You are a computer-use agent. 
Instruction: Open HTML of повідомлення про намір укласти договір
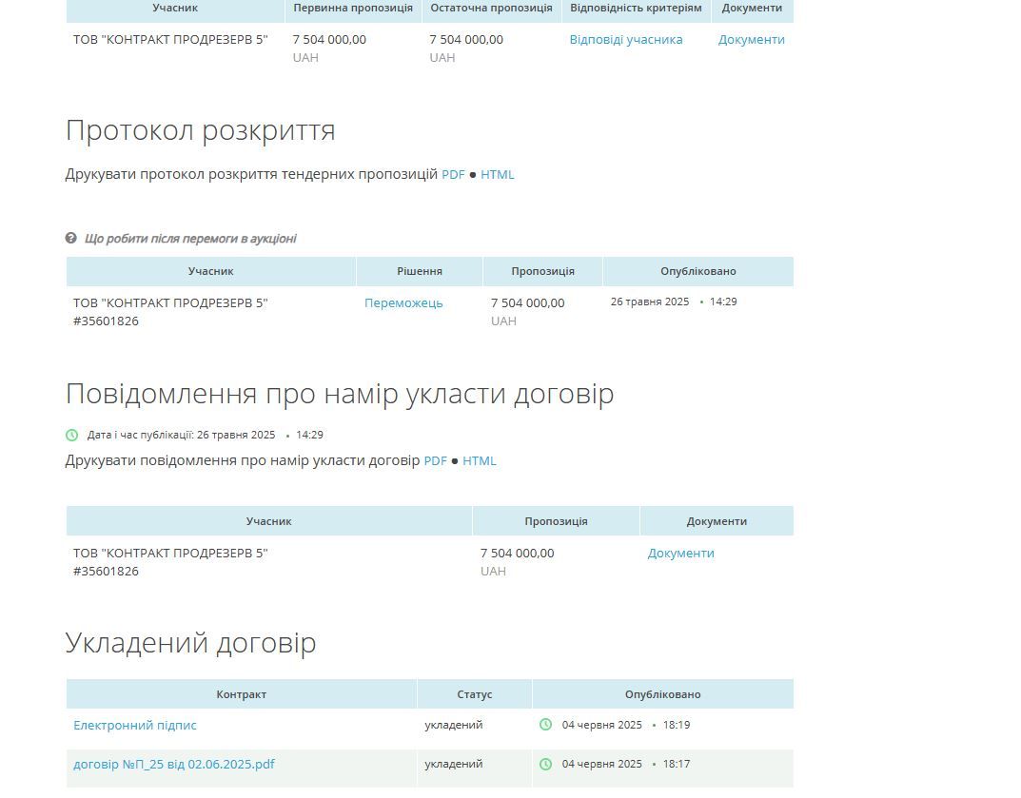[x=479, y=461]
